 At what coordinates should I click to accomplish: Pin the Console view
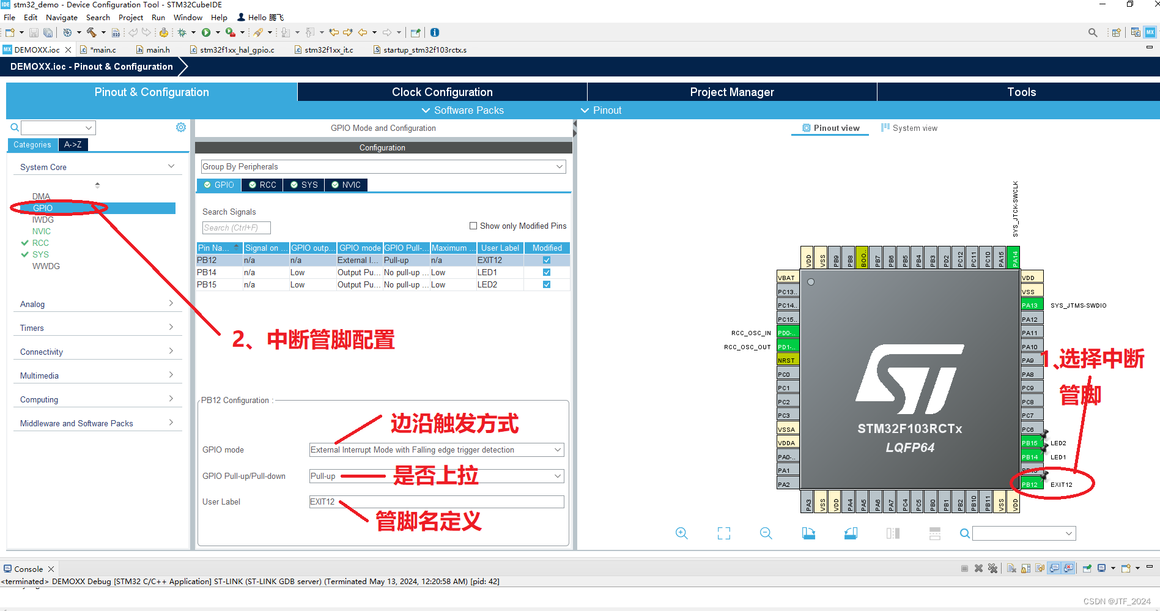(x=1087, y=569)
